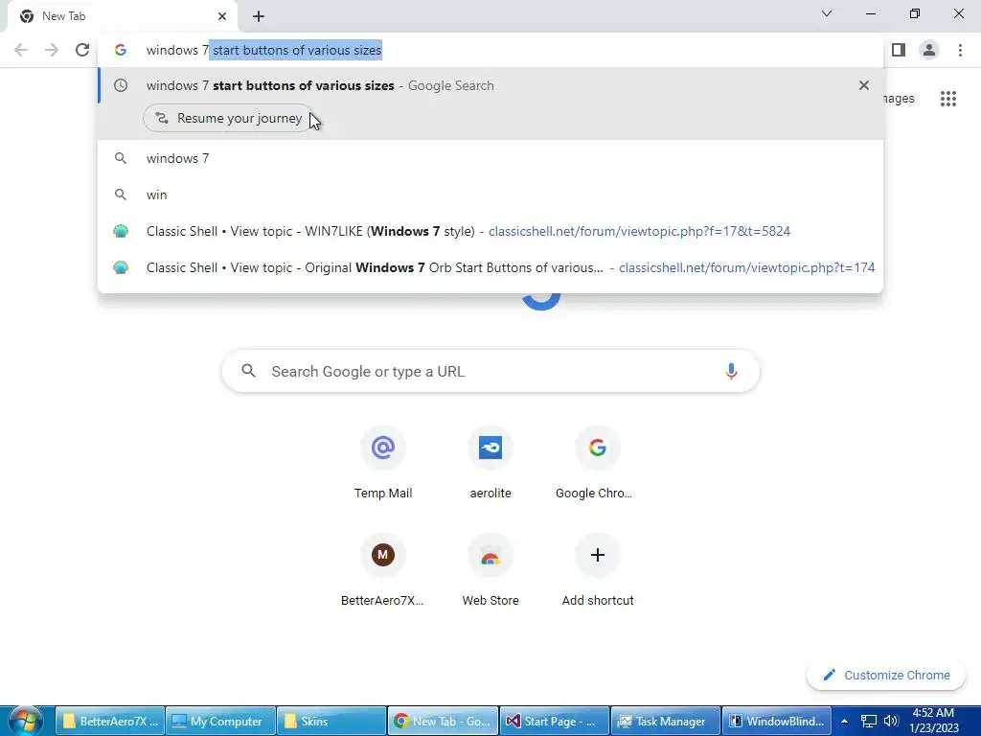Click in the address bar text
981x736 pixels.
(263, 50)
